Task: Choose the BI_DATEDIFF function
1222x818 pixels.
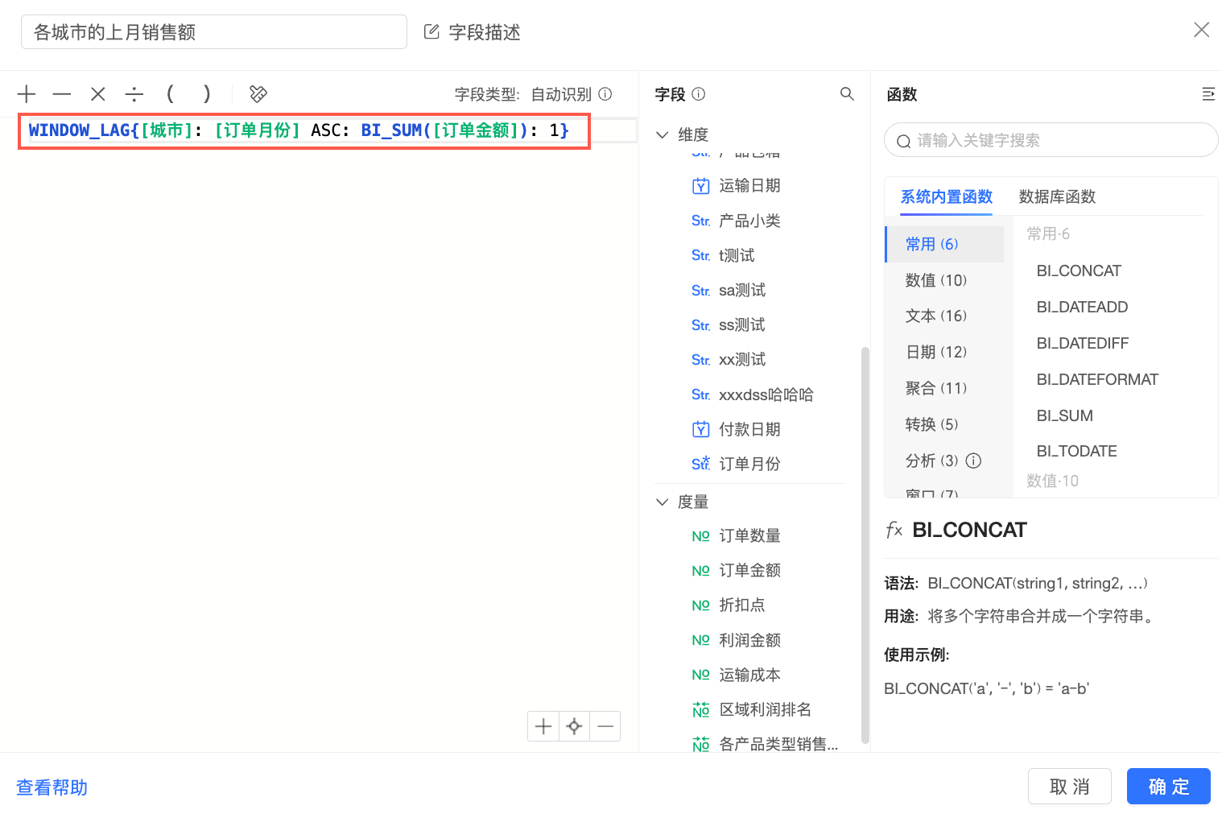Action: coord(1083,343)
